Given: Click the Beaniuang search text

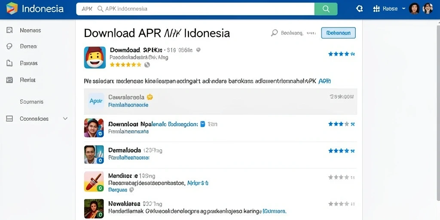Looking at the screenshot, I should point(292,33).
